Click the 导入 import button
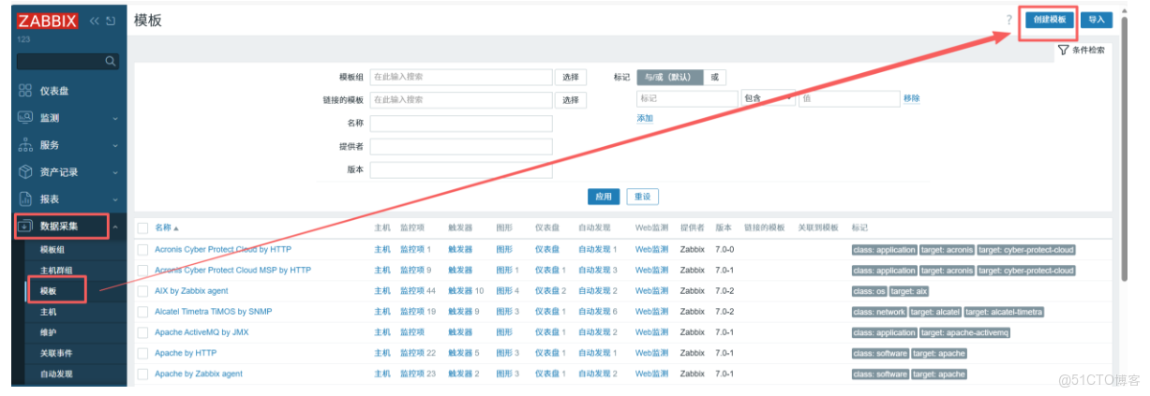The height and width of the screenshot is (396, 1150). (1097, 20)
